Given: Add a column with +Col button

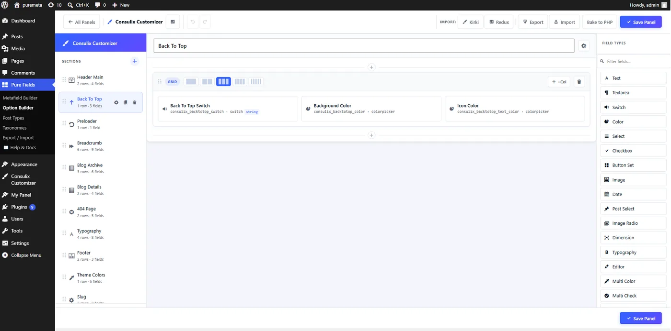Looking at the screenshot, I should click(559, 82).
